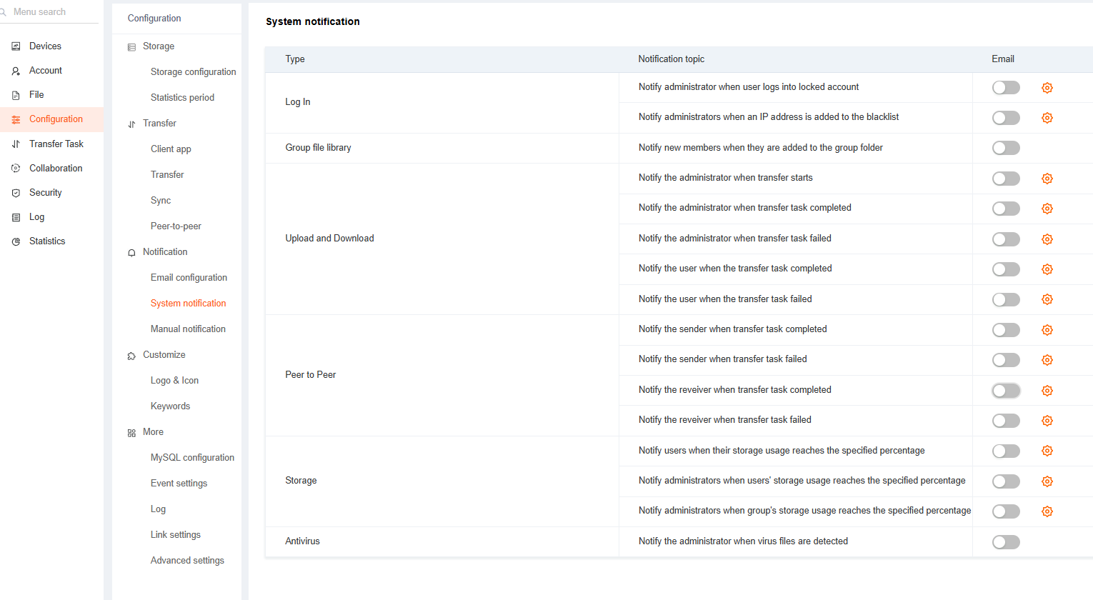
Task: Open MySQL configuration page
Action: 192,458
